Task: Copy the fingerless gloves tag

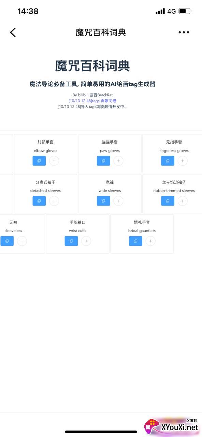Action: [x=168, y=161]
